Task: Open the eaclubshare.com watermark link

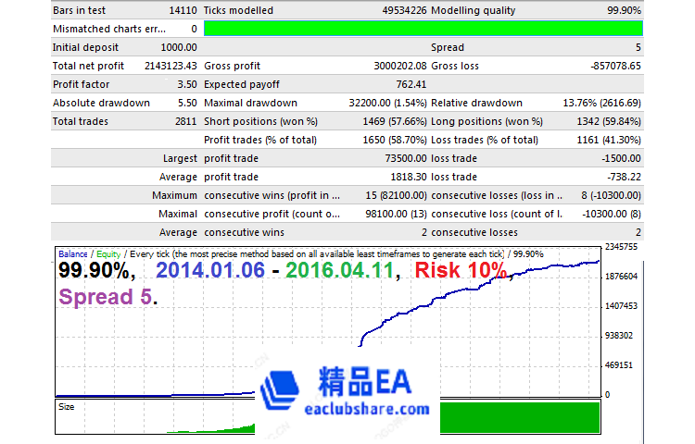Action: [x=368, y=407]
